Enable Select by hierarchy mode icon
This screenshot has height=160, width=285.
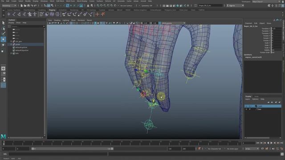[45, 6]
